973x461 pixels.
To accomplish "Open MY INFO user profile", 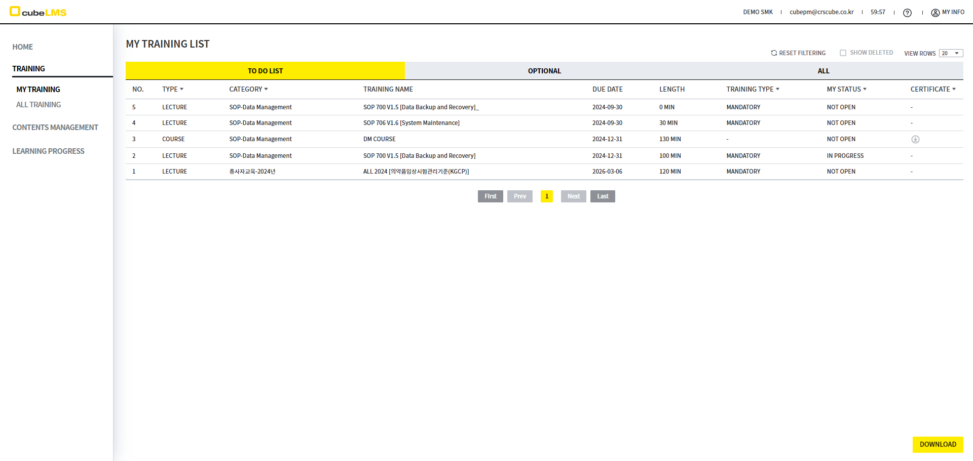I will 948,12.
